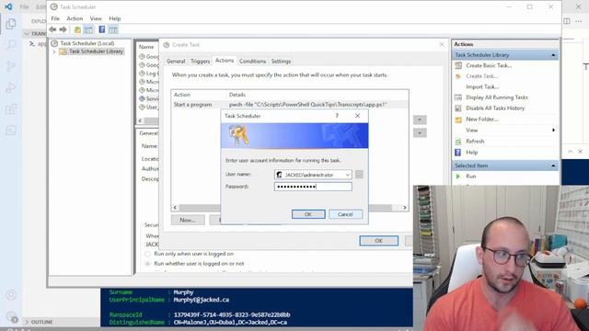The width and height of the screenshot is (589, 331).
Task: Collapse the Selected Item actions section
Action: click(x=553, y=165)
